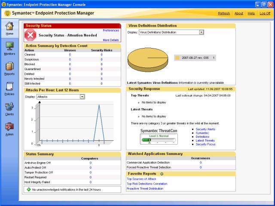Click the green notifications diamond icon
275x206 pixels.
[x=29, y=189]
